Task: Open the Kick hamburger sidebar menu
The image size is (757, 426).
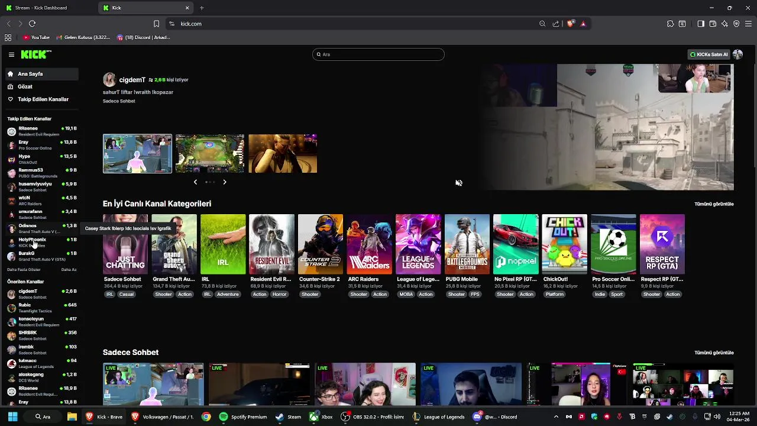Action: tap(11, 54)
